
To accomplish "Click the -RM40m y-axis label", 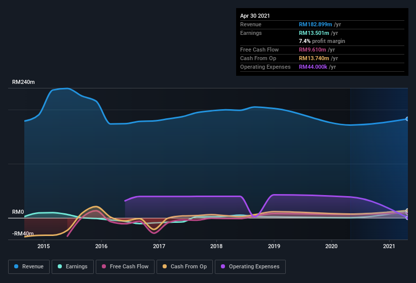I will point(23,233).
